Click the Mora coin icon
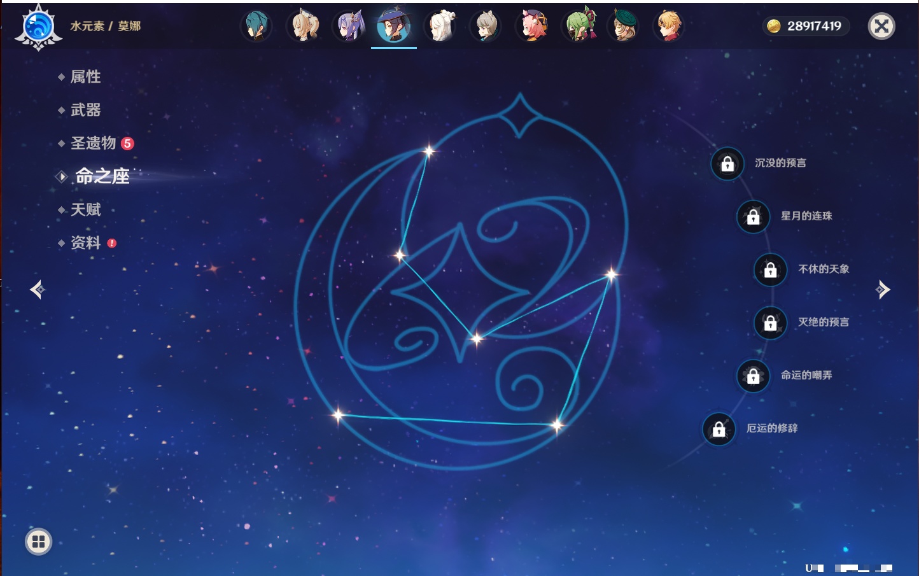Image resolution: width=919 pixels, height=576 pixels. (x=773, y=26)
